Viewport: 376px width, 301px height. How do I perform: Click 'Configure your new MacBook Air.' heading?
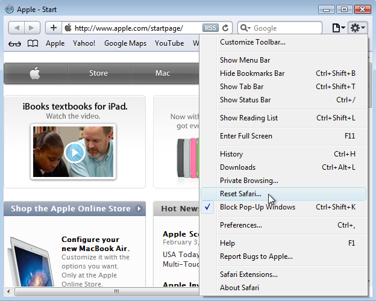pos(95,244)
